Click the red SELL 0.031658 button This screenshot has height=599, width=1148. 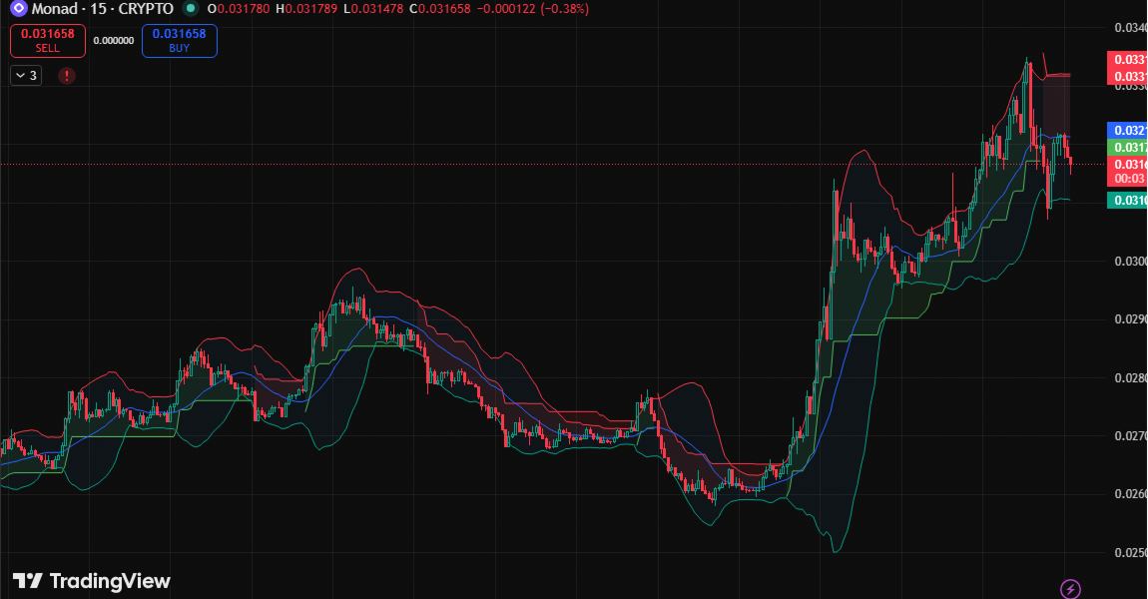point(48,41)
